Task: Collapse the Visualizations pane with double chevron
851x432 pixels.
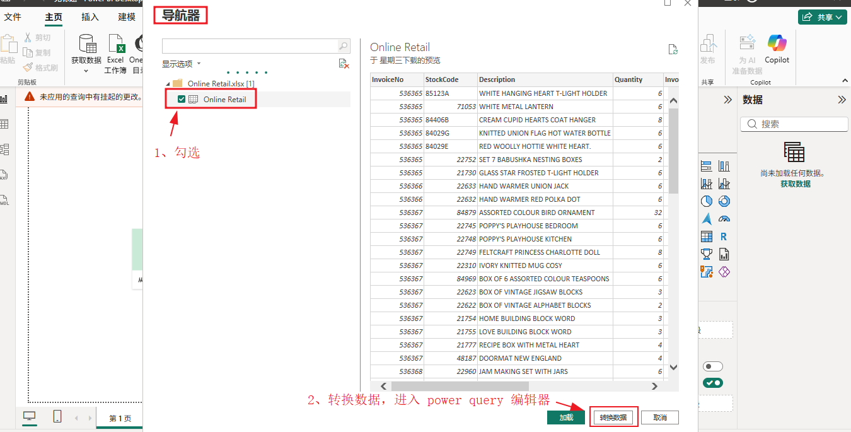Action: click(727, 100)
